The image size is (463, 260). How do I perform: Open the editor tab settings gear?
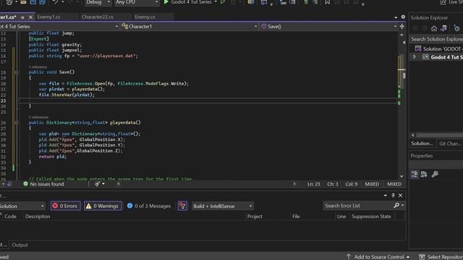click(x=403, y=17)
